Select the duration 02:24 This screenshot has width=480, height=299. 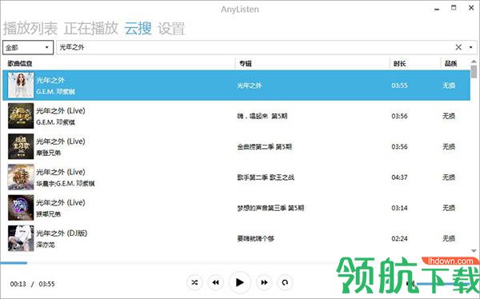tap(399, 238)
